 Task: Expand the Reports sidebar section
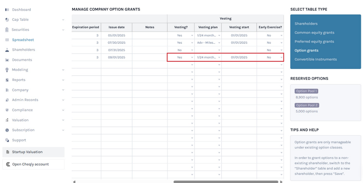click(63, 80)
